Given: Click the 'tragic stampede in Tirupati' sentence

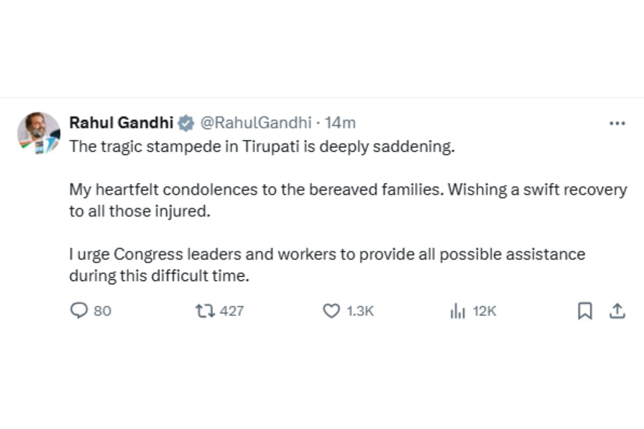Looking at the screenshot, I should [x=262, y=147].
